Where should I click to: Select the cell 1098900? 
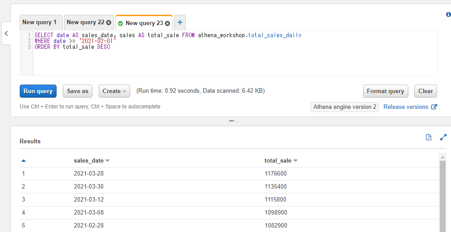point(276,212)
